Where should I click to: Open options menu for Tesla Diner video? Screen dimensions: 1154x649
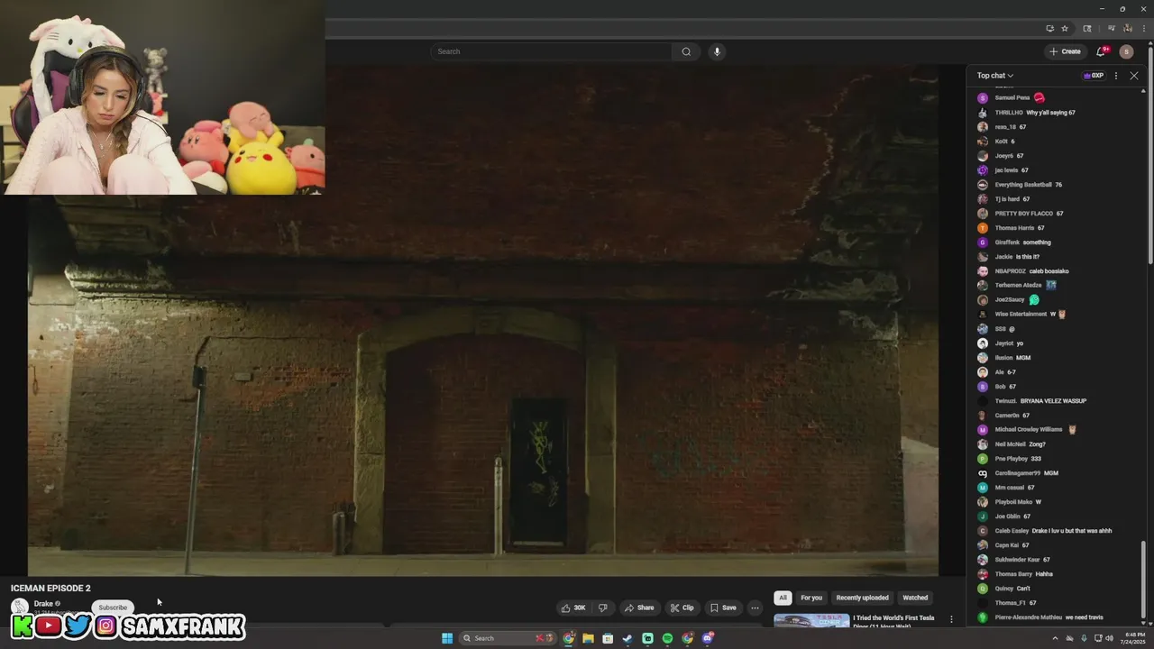tap(951, 619)
